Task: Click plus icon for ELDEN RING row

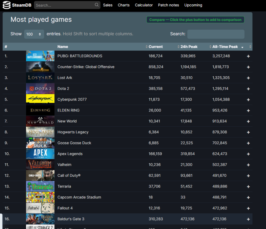Action: [248, 111]
